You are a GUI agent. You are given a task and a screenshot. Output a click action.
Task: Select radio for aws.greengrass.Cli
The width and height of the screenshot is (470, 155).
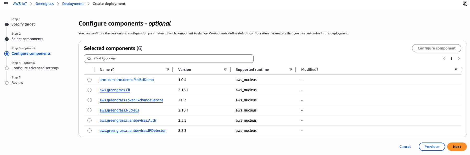89,90
